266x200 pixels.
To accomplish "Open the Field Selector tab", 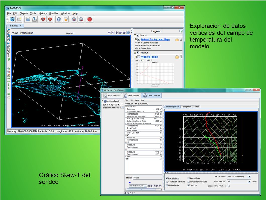I will 131,95.
